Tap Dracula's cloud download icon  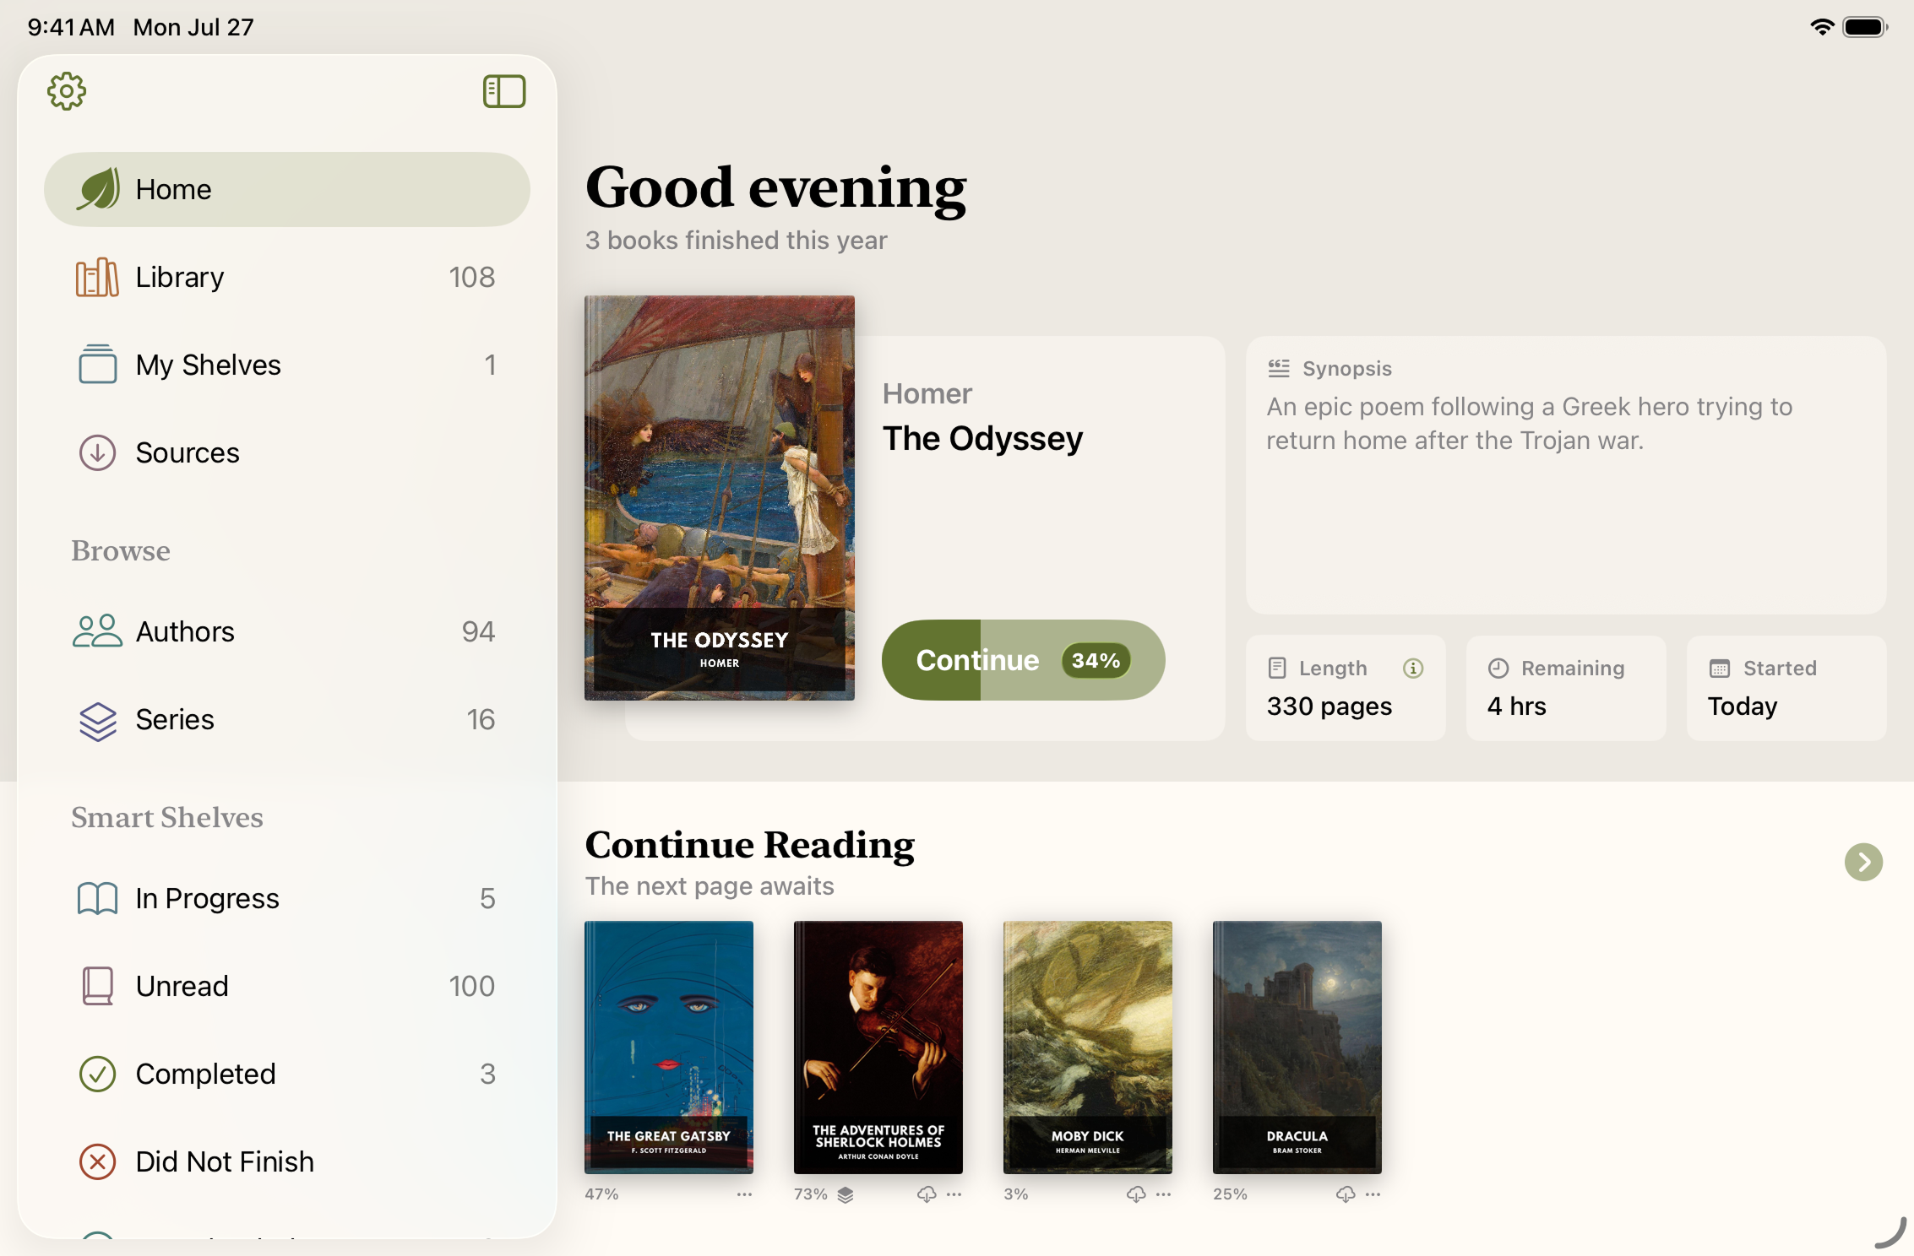[1346, 1194]
